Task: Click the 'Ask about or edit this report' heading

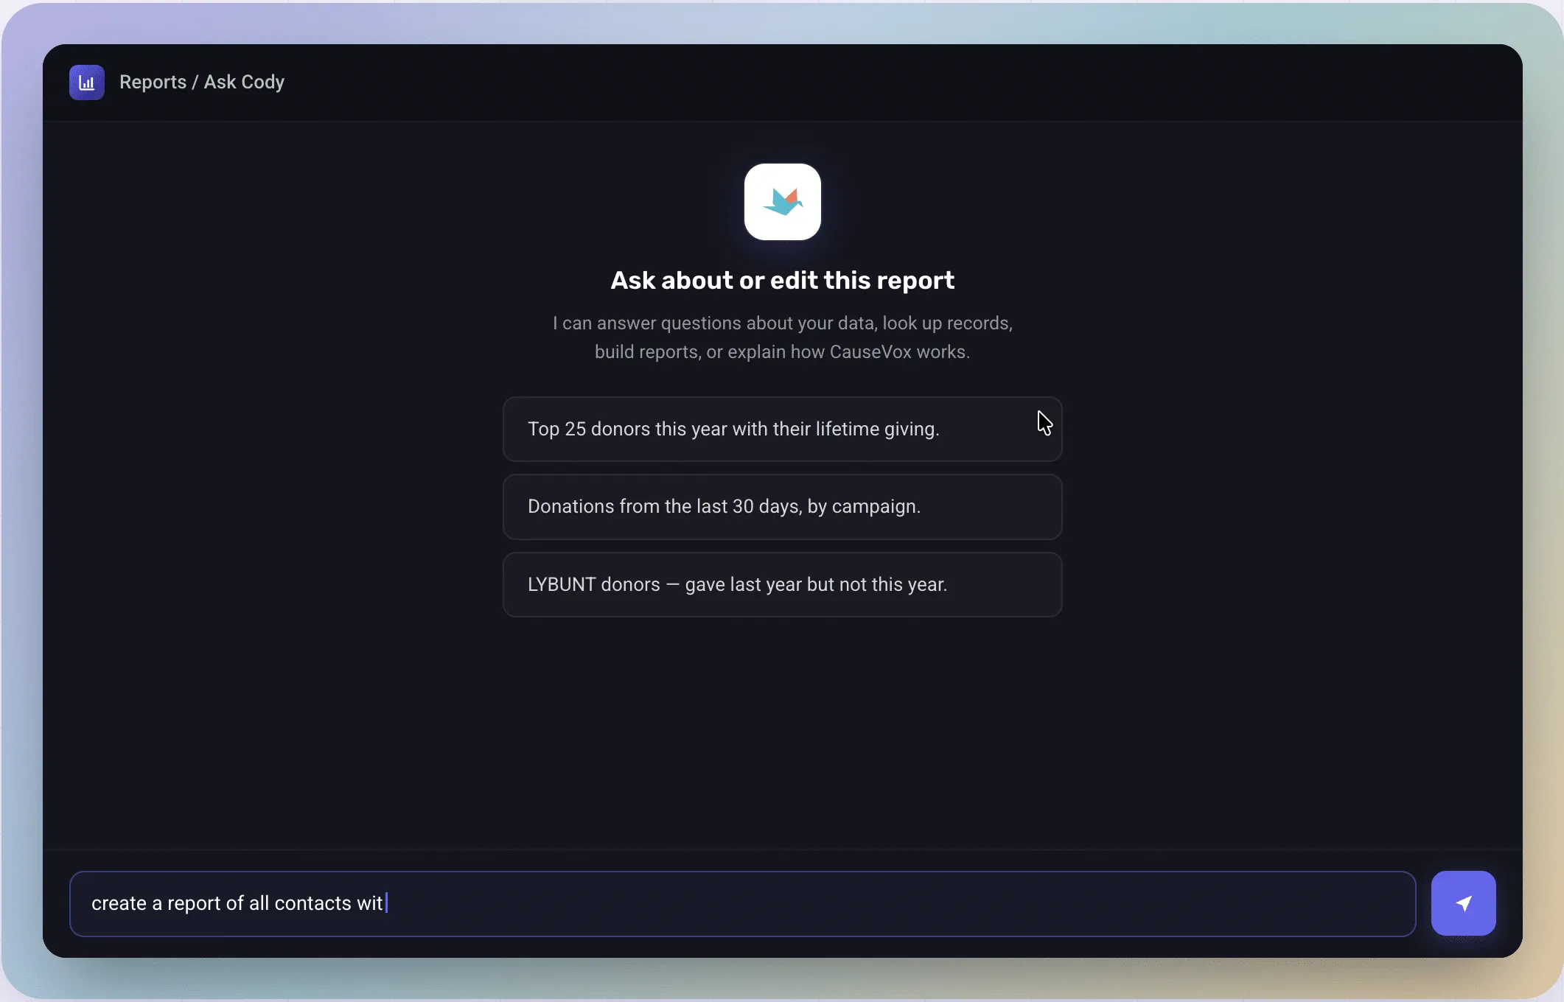Action: [x=782, y=280]
